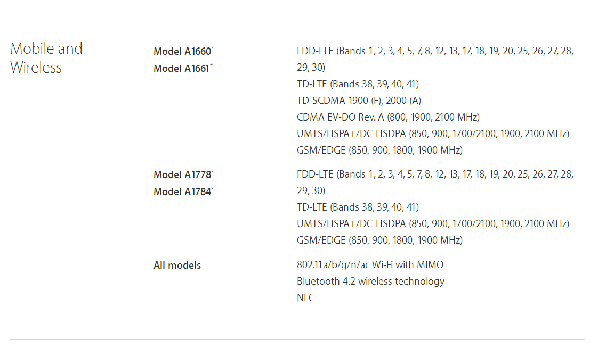Click the 802.11a/b/g/n/ac Wi-Fi with MIMO text
The width and height of the screenshot is (590, 345).
[370, 265]
